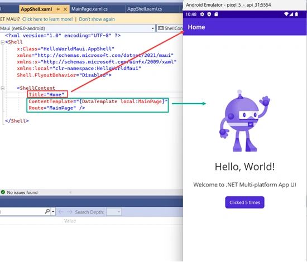Image resolution: width=307 pixels, height=262 pixels.
Task: Follow the 'Click here to learn more!' link
Action: coord(47,19)
